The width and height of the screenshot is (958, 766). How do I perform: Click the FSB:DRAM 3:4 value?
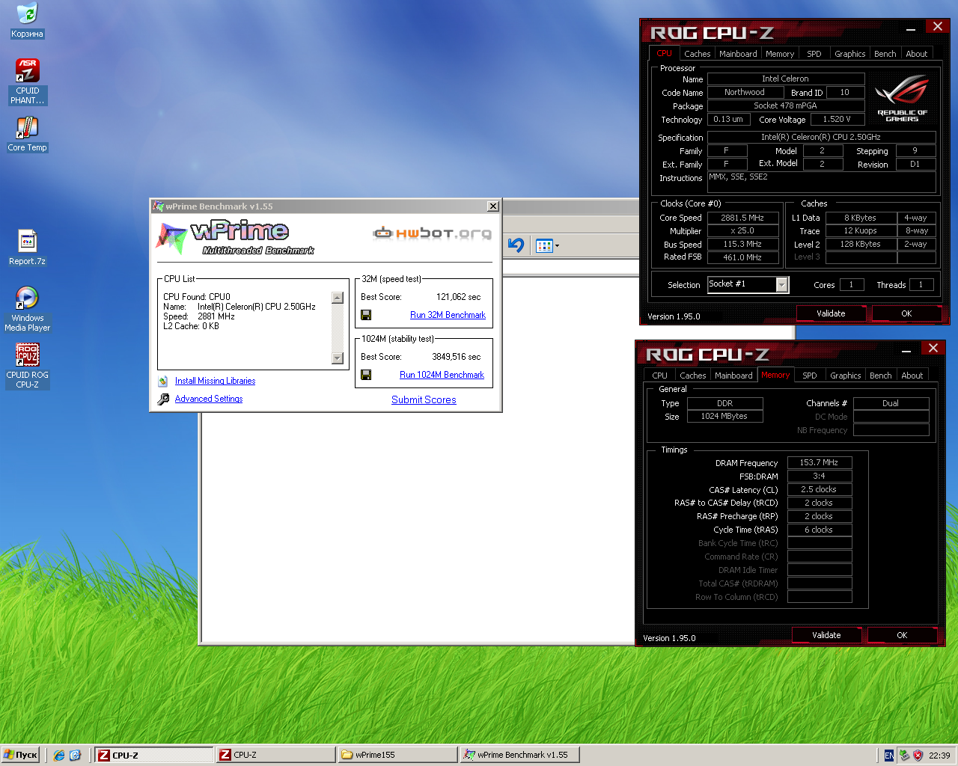820,476
